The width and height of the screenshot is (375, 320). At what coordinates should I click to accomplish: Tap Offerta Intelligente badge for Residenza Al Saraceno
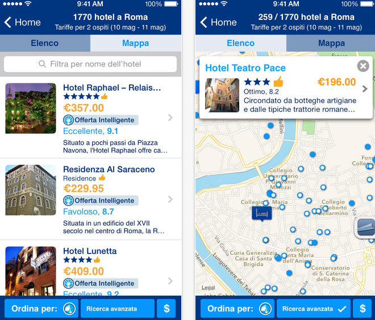(x=101, y=201)
